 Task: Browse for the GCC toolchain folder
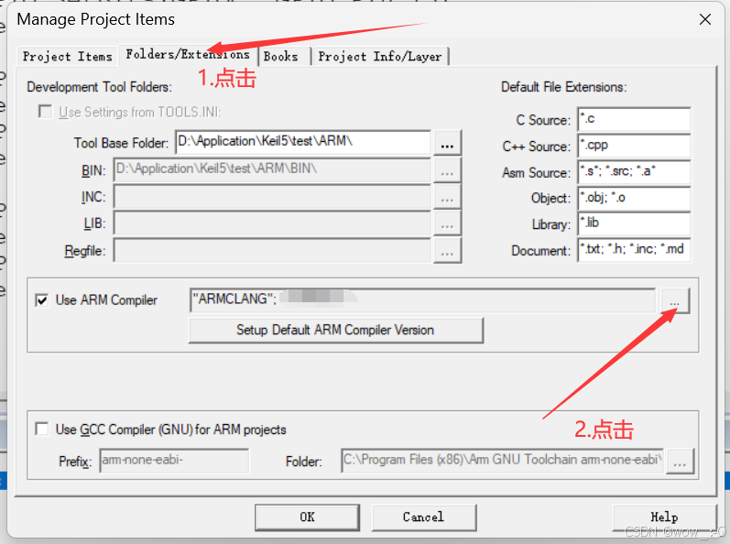[x=680, y=462]
